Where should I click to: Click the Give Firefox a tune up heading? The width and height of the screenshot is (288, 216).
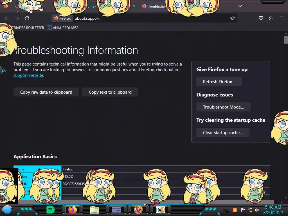click(x=222, y=69)
